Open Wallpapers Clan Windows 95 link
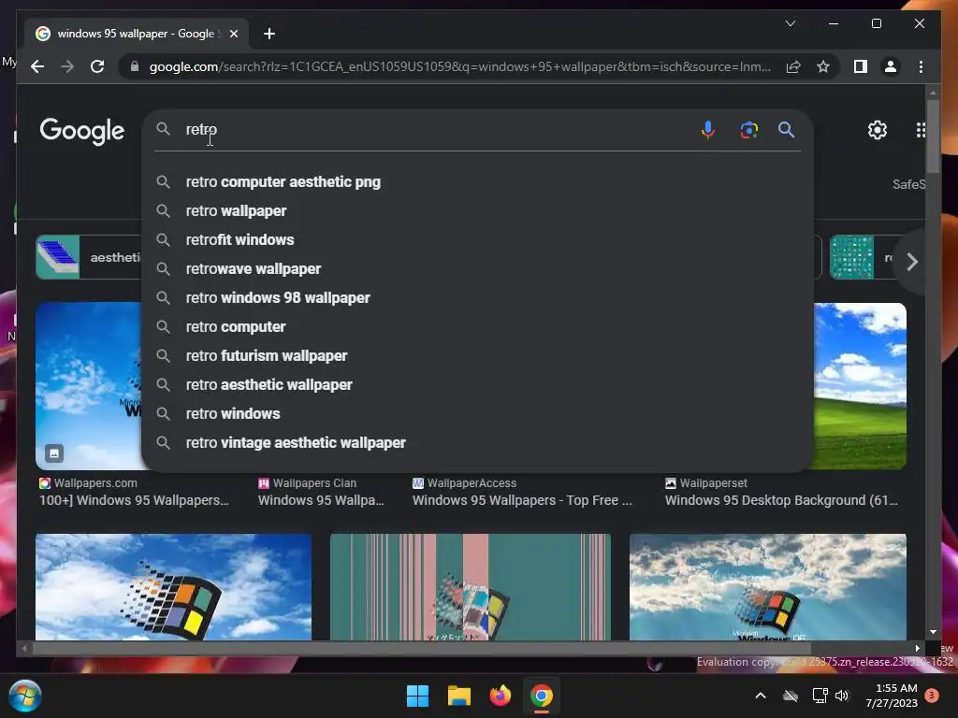The image size is (958, 718). 321,500
